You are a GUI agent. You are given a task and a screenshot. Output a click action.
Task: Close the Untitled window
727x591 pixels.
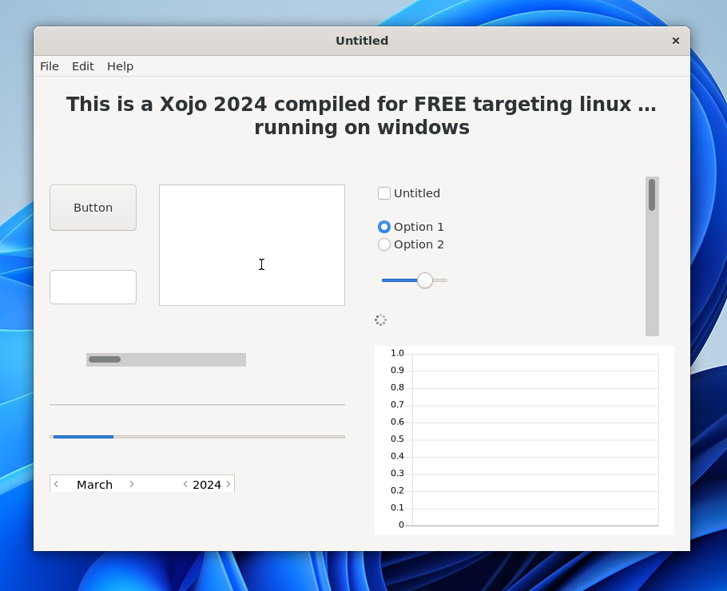tap(676, 41)
